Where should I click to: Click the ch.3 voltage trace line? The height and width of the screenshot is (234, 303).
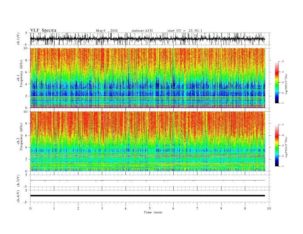[x=147, y=180]
